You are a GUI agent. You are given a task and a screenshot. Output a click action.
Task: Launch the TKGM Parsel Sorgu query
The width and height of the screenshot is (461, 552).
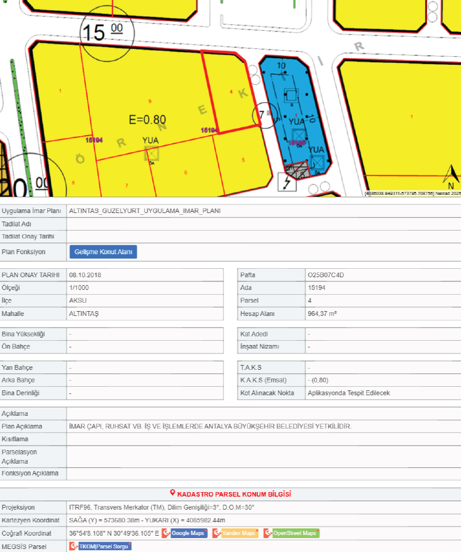tap(100, 547)
